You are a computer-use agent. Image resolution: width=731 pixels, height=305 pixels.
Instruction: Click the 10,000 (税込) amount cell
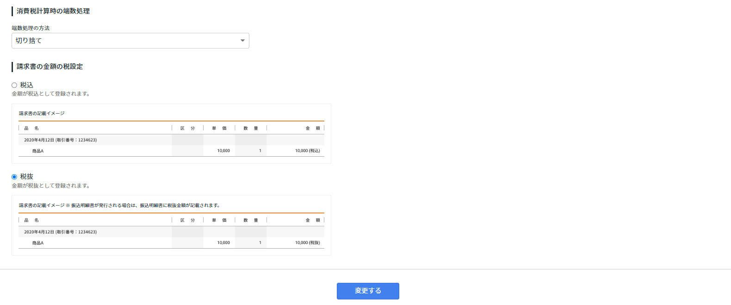point(308,151)
